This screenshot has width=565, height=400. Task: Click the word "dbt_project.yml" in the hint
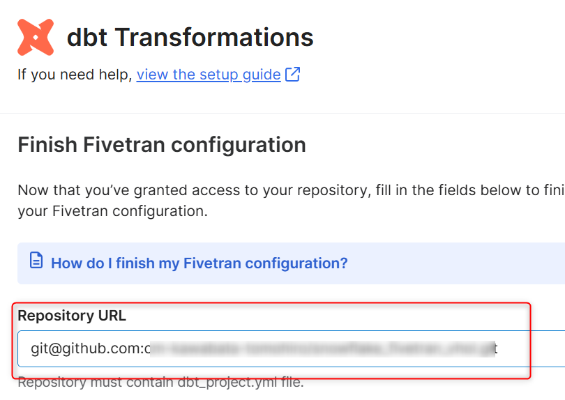[x=227, y=383]
